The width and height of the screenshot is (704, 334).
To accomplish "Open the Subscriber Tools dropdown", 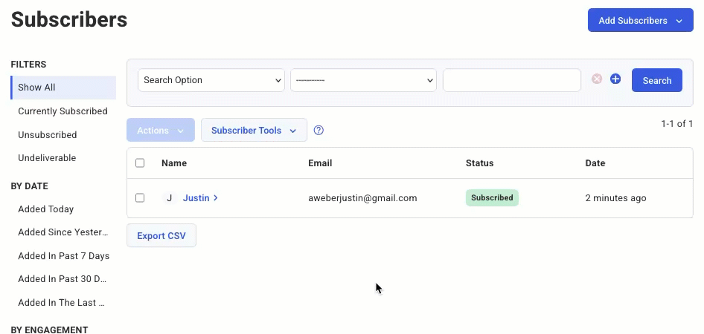I will tap(254, 131).
